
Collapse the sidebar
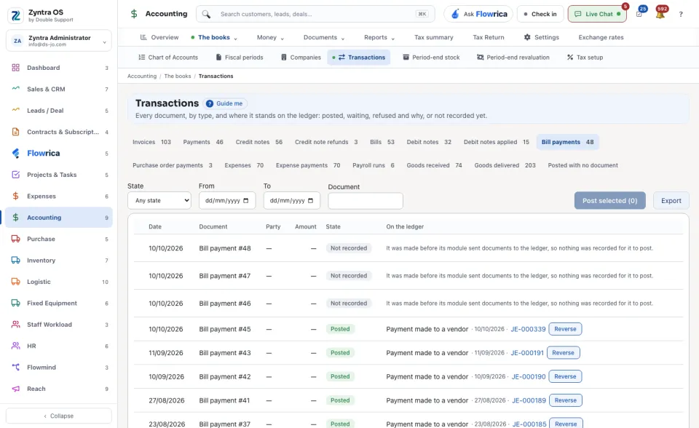[x=59, y=416]
